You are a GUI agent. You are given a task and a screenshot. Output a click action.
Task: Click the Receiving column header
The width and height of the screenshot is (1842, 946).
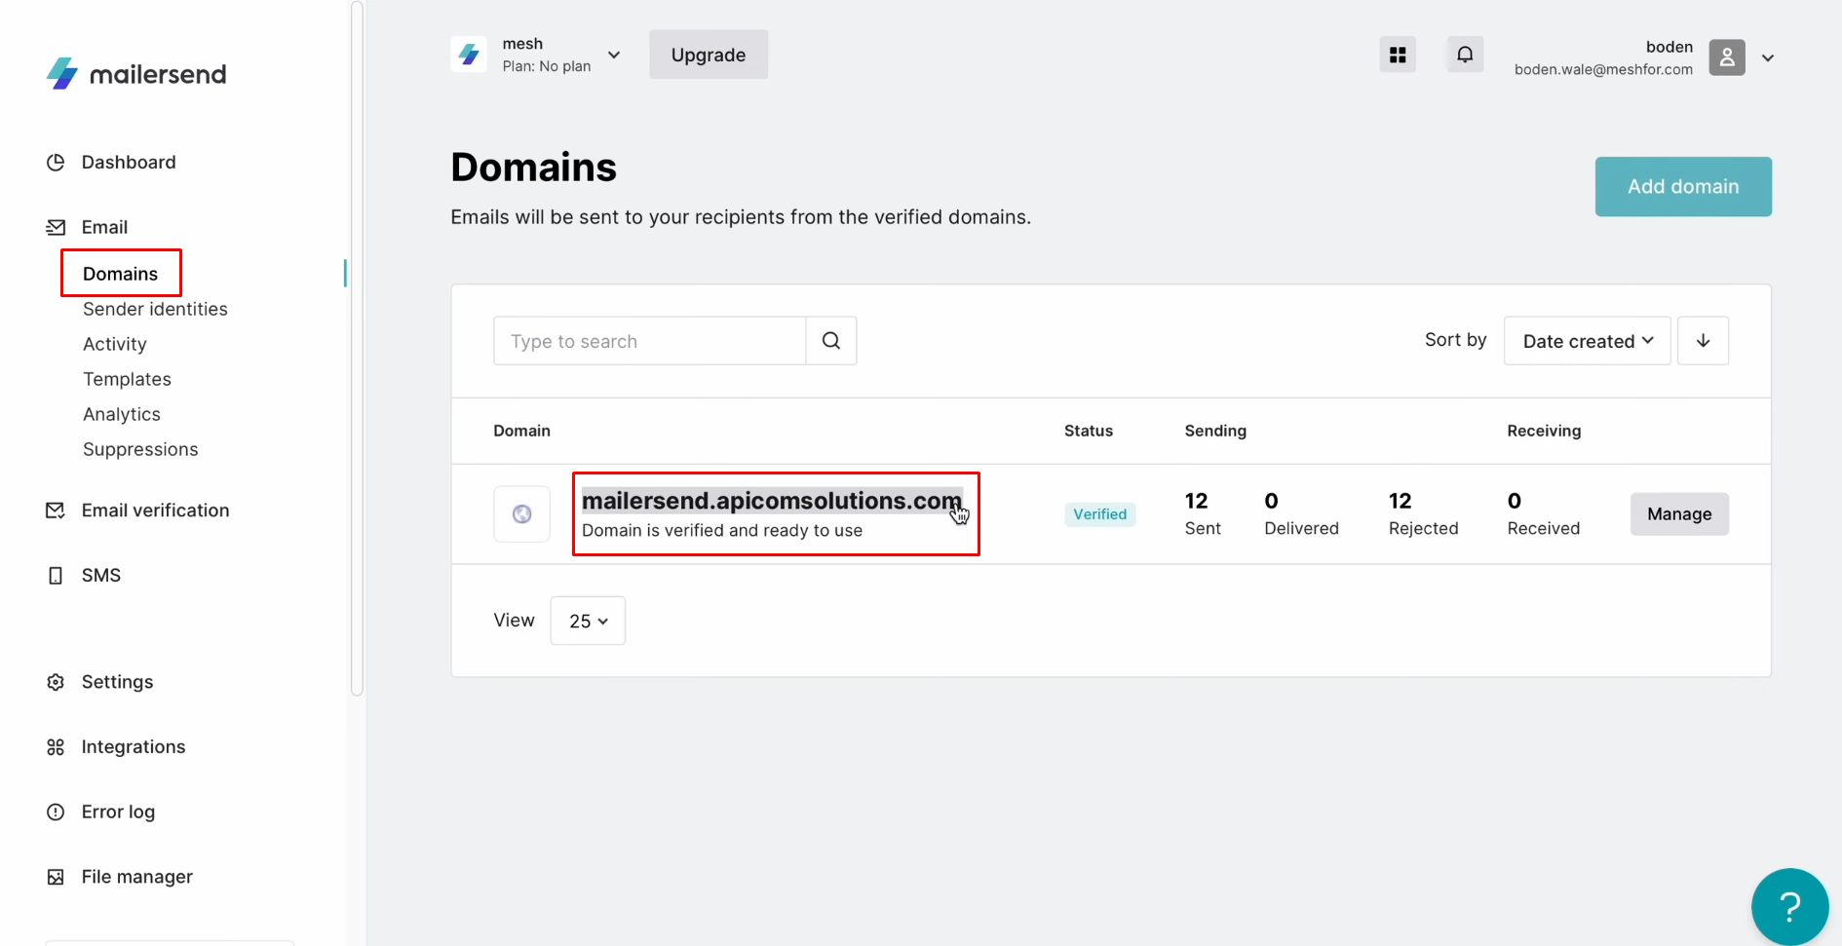(1544, 431)
